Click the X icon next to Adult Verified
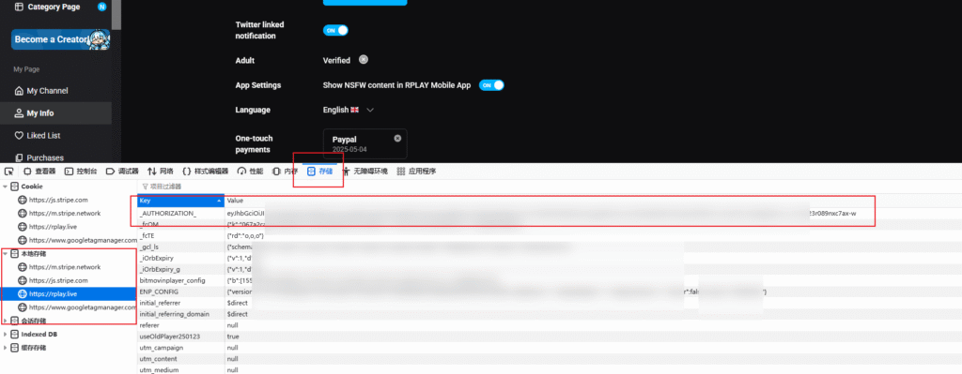The height and width of the screenshot is (374, 962). pos(364,60)
